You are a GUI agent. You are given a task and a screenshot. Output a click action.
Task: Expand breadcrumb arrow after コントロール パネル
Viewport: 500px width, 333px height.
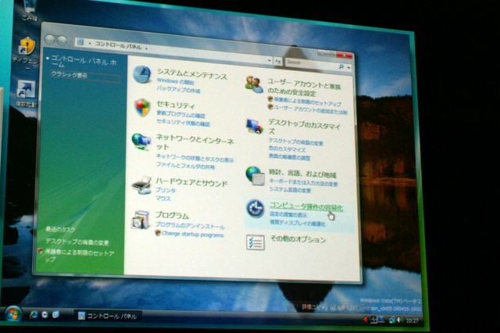tap(146, 48)
